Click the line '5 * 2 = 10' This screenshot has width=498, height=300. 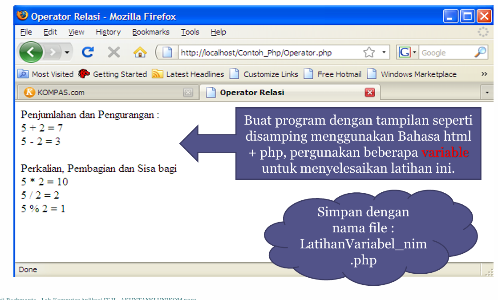pyautogui.click(x=45, y=182)
